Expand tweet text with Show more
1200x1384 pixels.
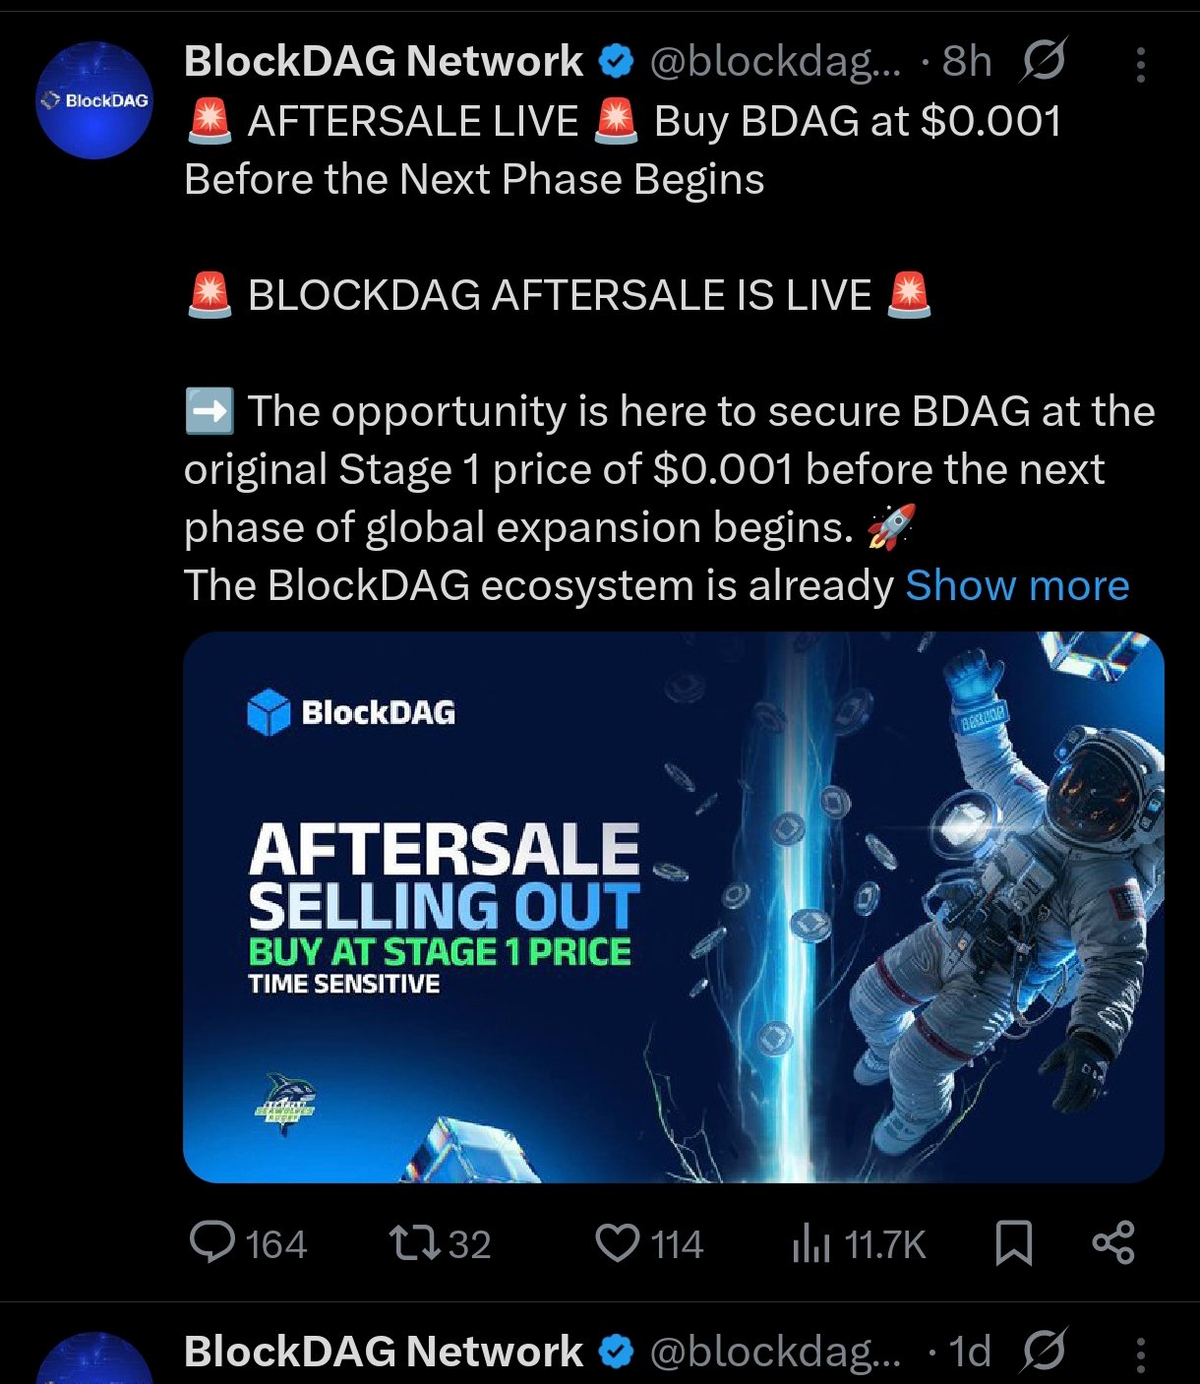click(x=1017, y=585)
